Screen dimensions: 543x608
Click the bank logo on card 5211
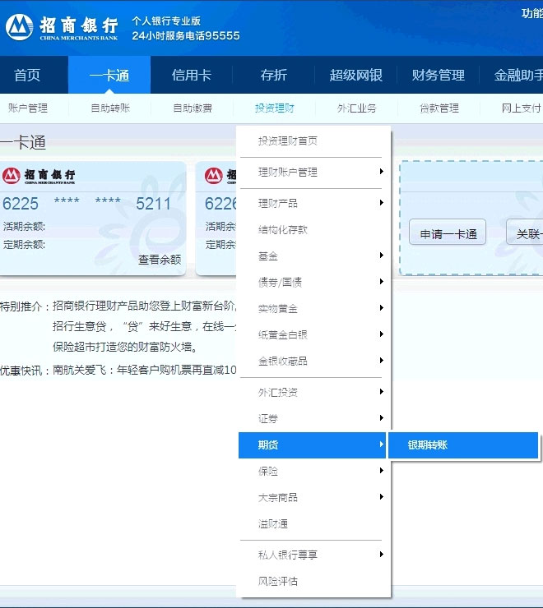click(39, 176)
